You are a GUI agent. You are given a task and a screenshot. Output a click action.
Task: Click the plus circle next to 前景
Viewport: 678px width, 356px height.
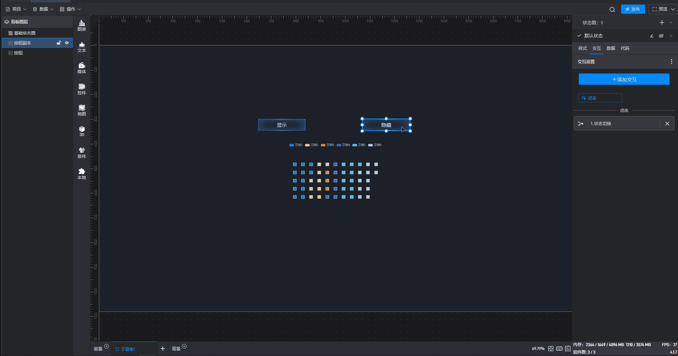[107, 346]
